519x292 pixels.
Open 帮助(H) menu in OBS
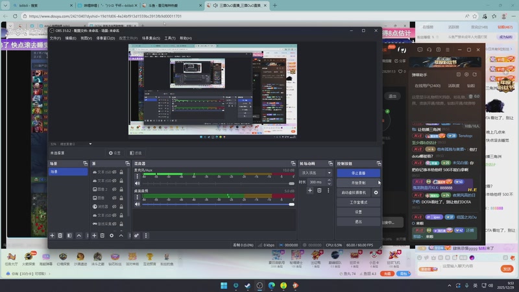[186, 38]
